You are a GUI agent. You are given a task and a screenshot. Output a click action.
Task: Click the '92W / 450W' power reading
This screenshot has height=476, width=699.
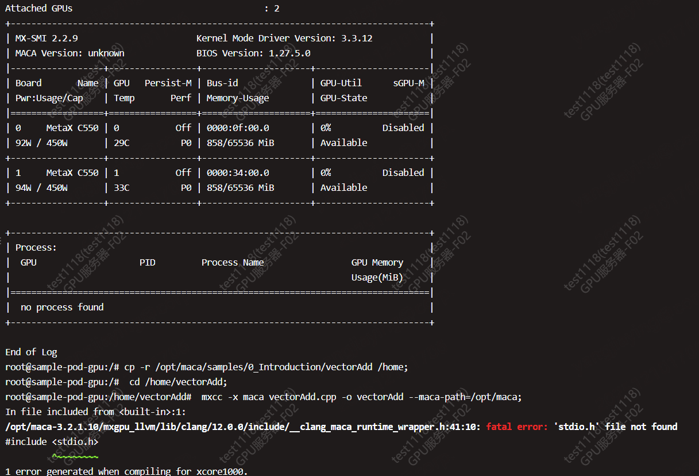coord(41,143)
